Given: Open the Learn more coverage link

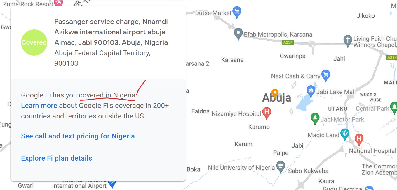Looking at the screenshot, I should tap(39, 106).
